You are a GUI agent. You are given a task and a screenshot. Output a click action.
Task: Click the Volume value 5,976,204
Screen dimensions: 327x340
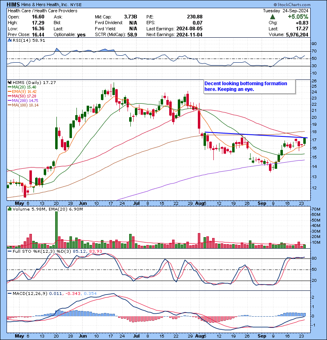(x=297, y=35)
